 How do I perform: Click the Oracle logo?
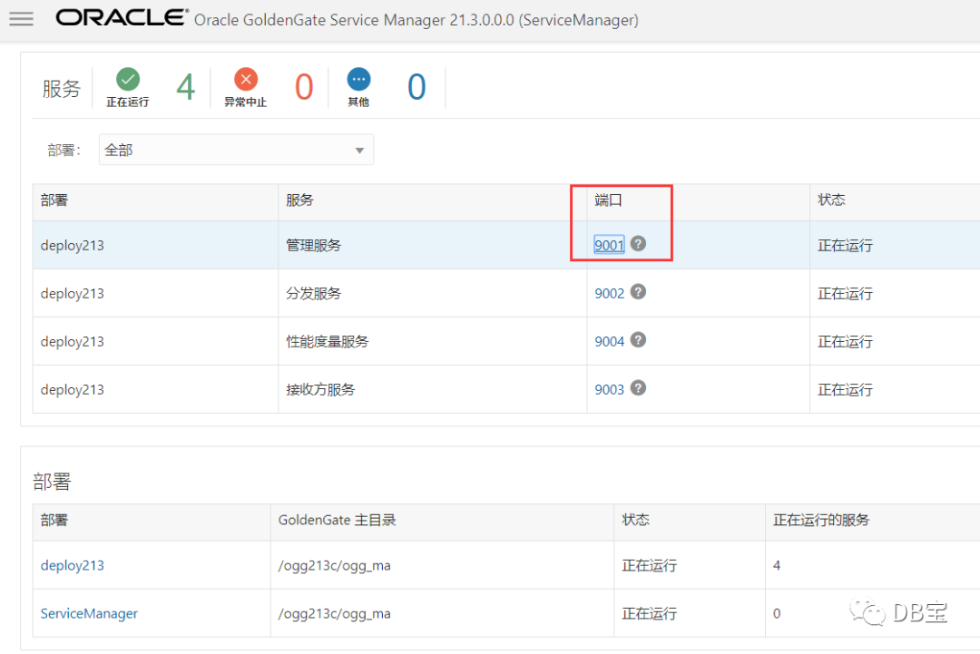(122, 17)
